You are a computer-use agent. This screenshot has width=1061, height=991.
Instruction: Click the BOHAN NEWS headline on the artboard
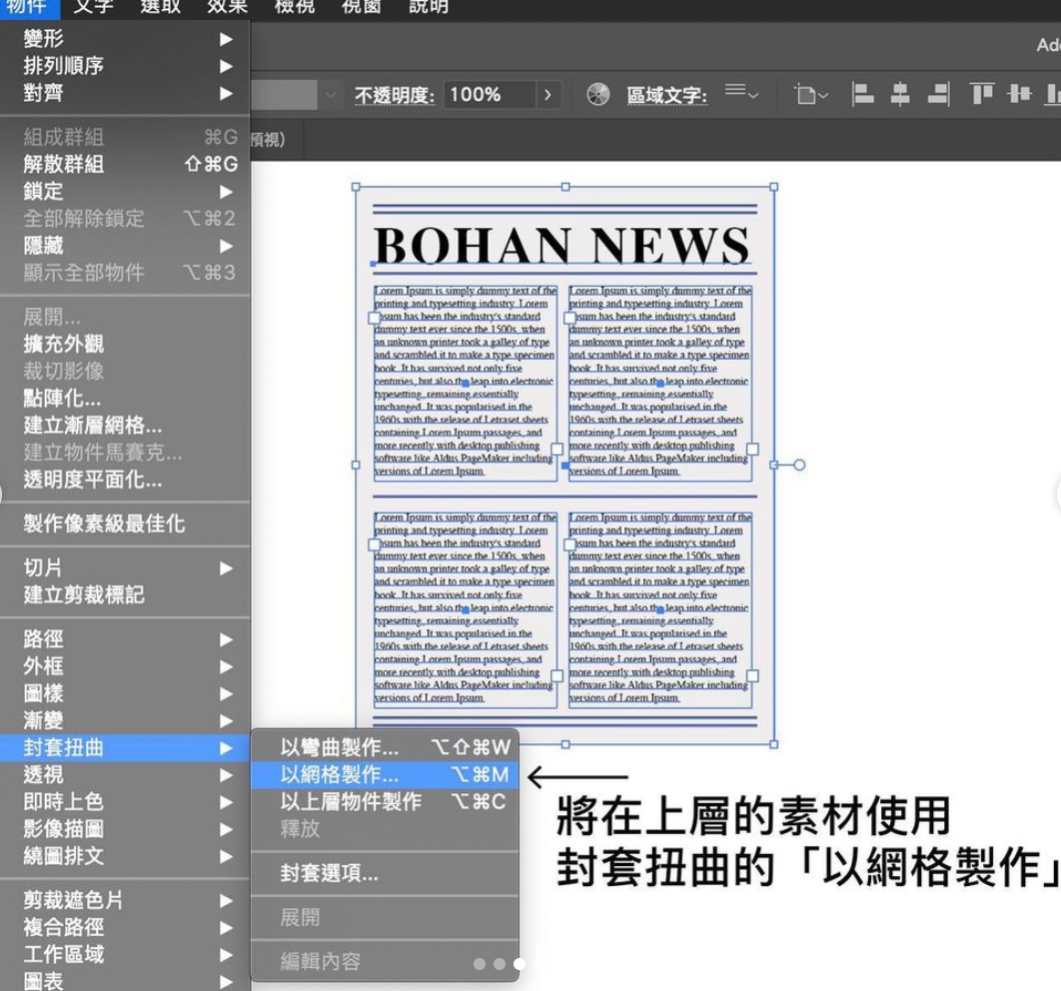pyautogui.click(x=560, y=247)
